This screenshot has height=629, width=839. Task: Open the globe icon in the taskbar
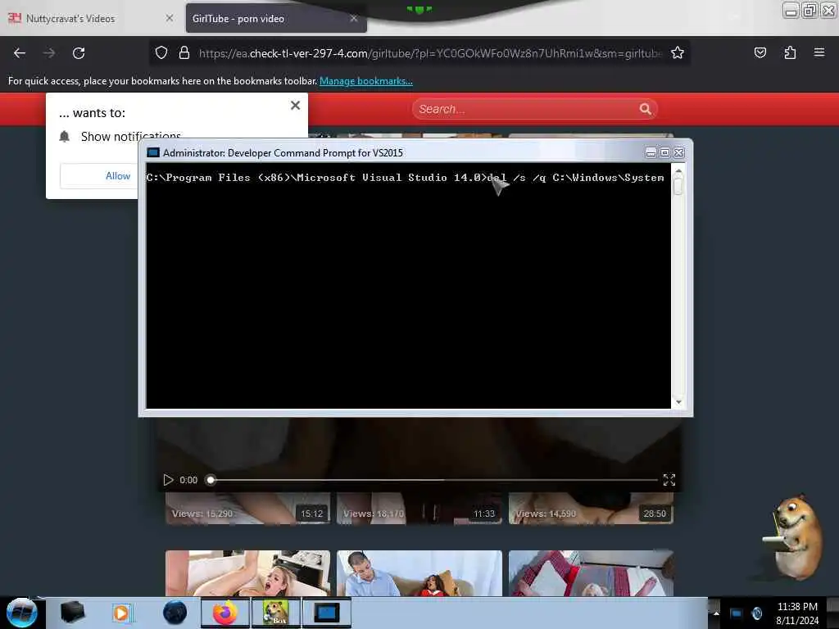175,613
